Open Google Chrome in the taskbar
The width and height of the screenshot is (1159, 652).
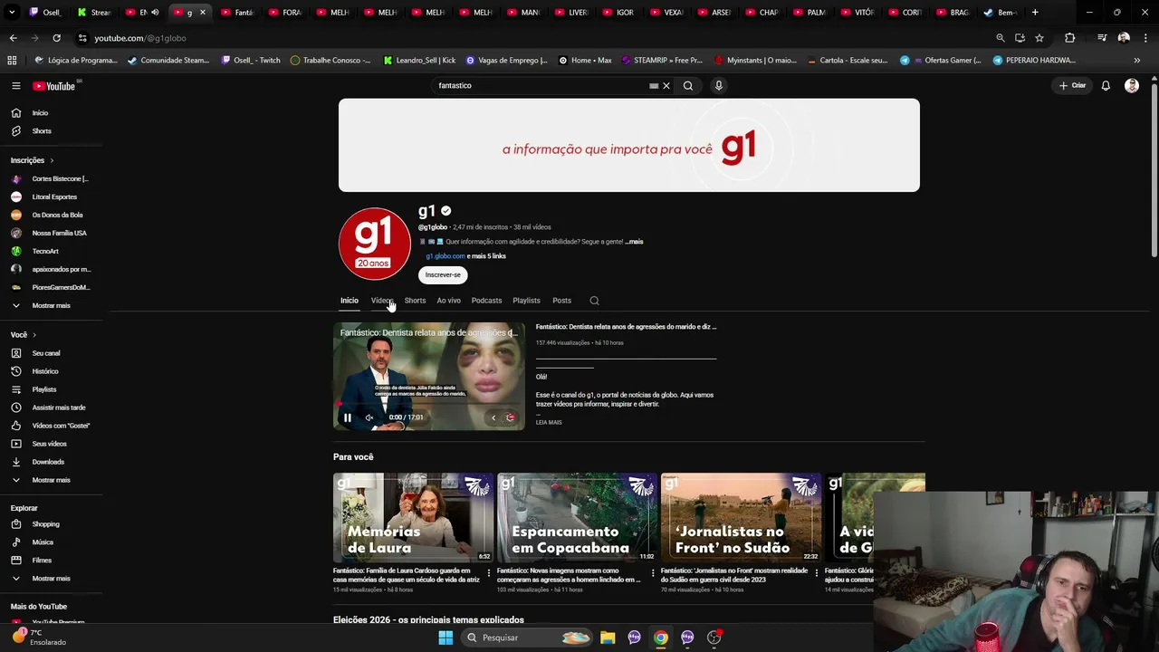click(661, 638)
